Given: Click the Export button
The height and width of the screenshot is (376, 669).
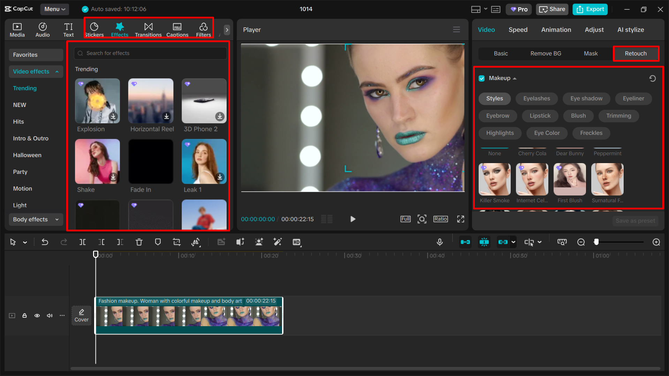Looking at the screenshot, I should pyautogui.click(x=590, y=9).
